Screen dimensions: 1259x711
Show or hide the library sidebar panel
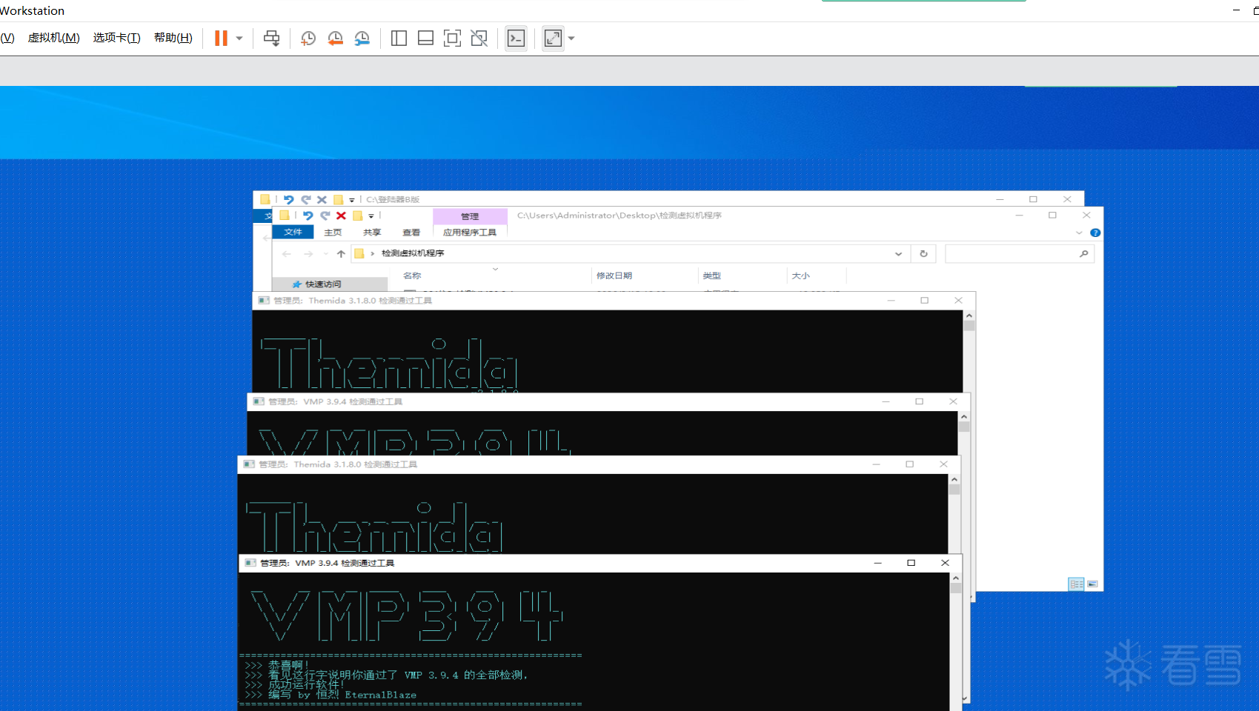coord(399,39)
